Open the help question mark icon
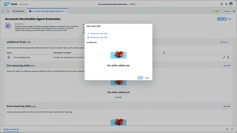Image resolution: width=237 pixels, height=133 pixels. click(226, 4)
